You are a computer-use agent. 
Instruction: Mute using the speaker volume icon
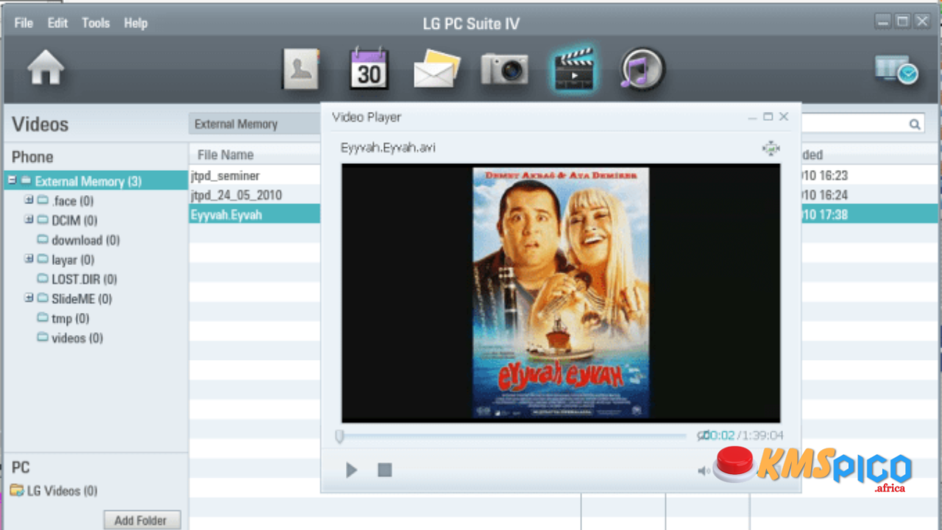point(704,470)
